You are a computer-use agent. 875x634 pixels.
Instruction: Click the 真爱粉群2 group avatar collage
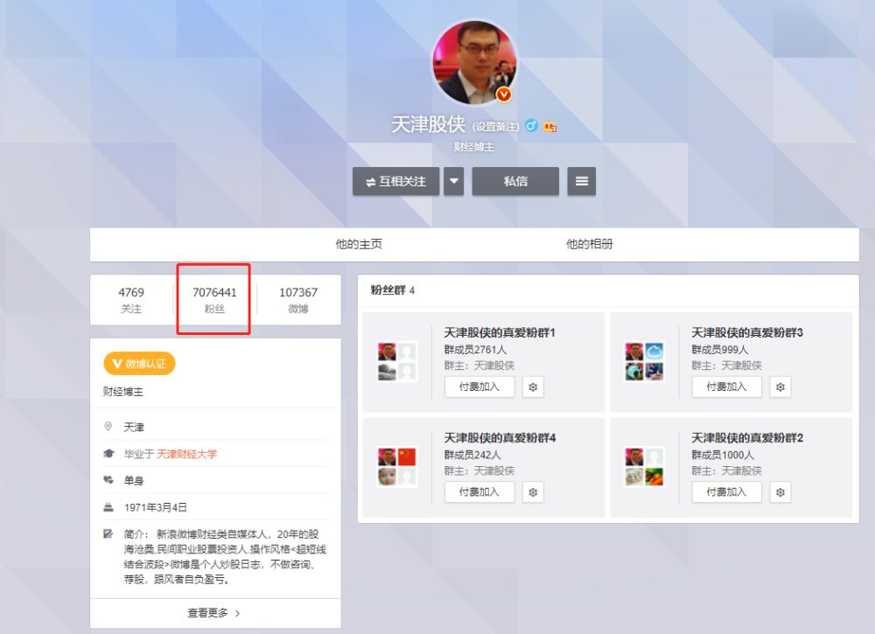pos(644,467)
